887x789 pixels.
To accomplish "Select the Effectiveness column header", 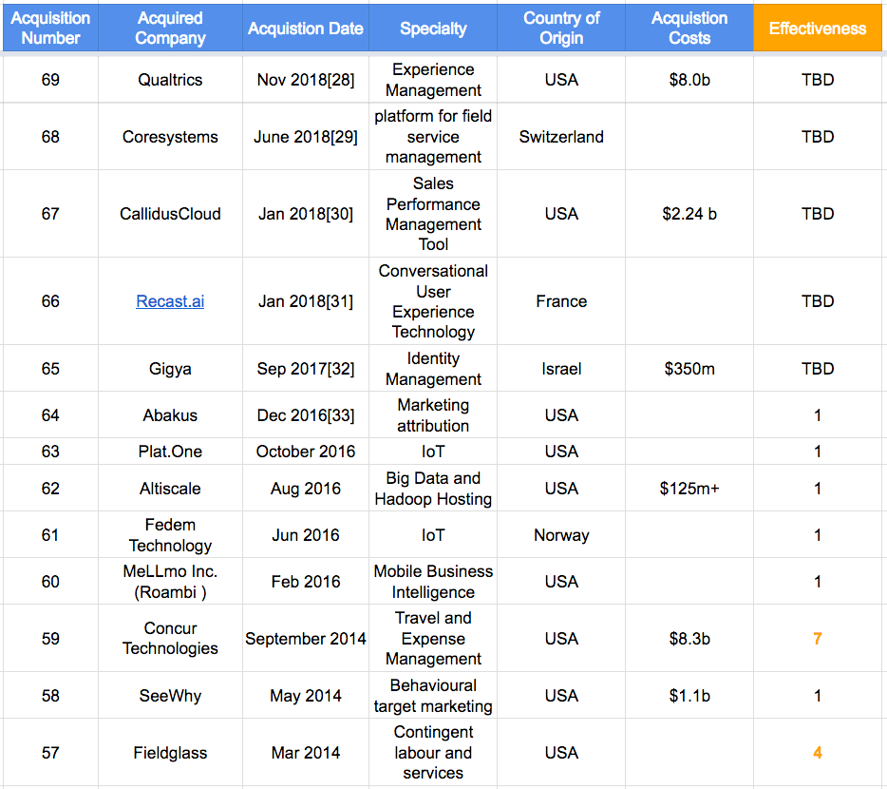I will pyautogui.click(x=818, y=28).
